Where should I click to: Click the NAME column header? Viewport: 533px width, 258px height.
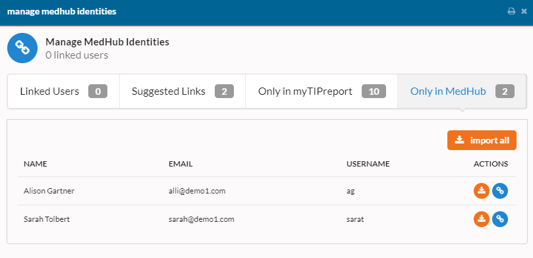pos(36,164)
